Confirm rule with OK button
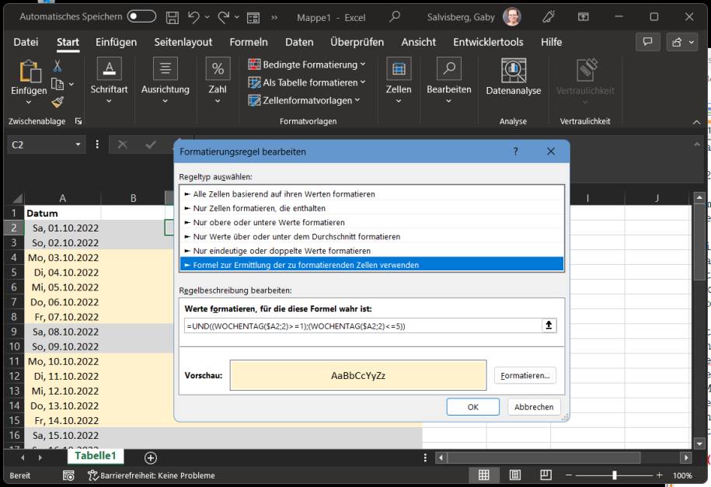This screenshot has width=711, height=487. tap(473, 407)
